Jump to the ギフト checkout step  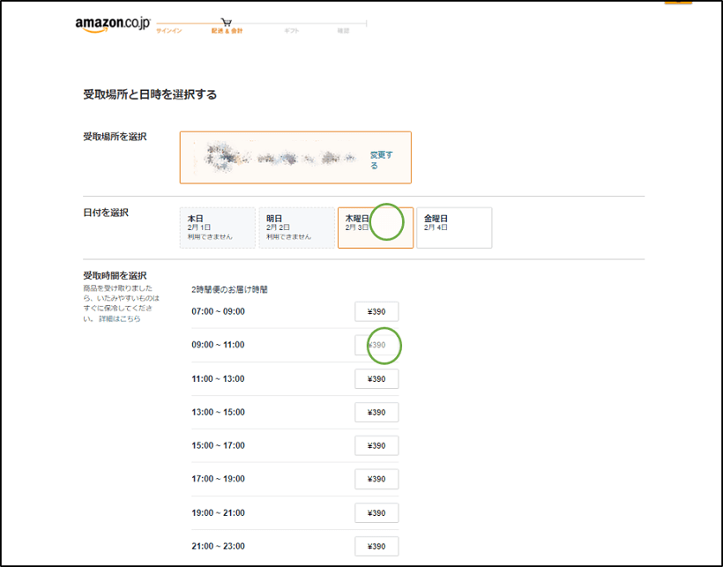pos(291,31)
